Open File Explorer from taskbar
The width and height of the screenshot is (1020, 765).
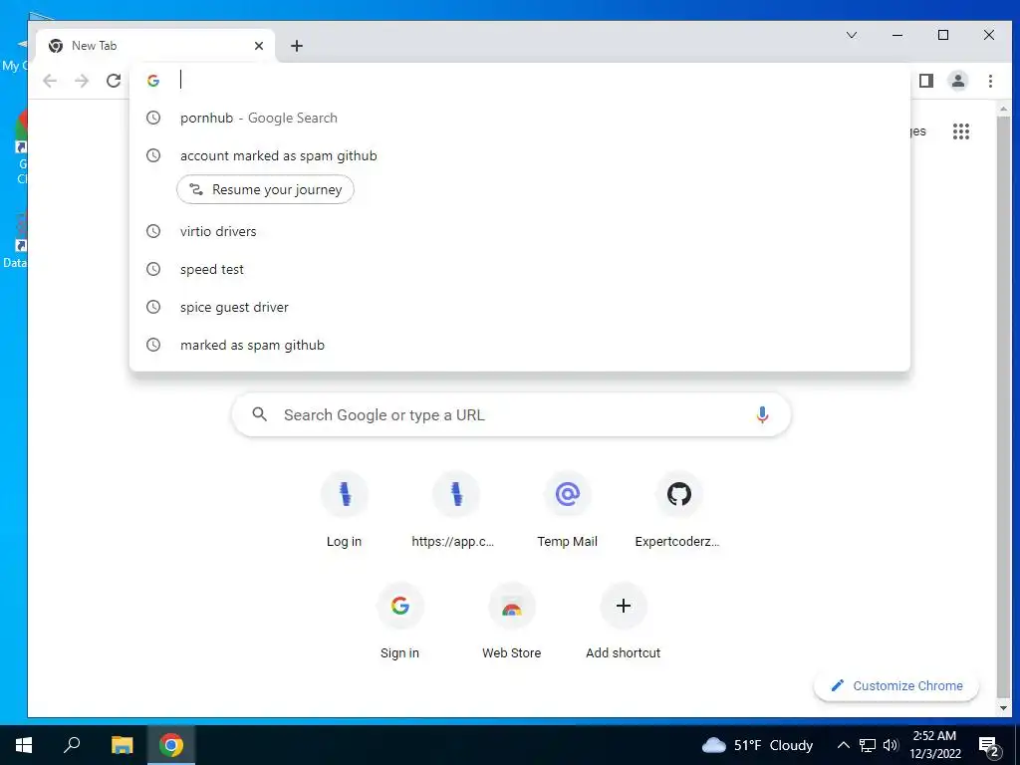[x=122, y=745]
